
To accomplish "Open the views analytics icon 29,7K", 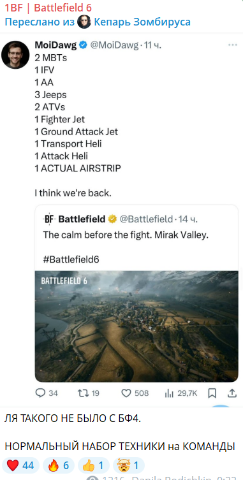I will click(x=169, y=393).
